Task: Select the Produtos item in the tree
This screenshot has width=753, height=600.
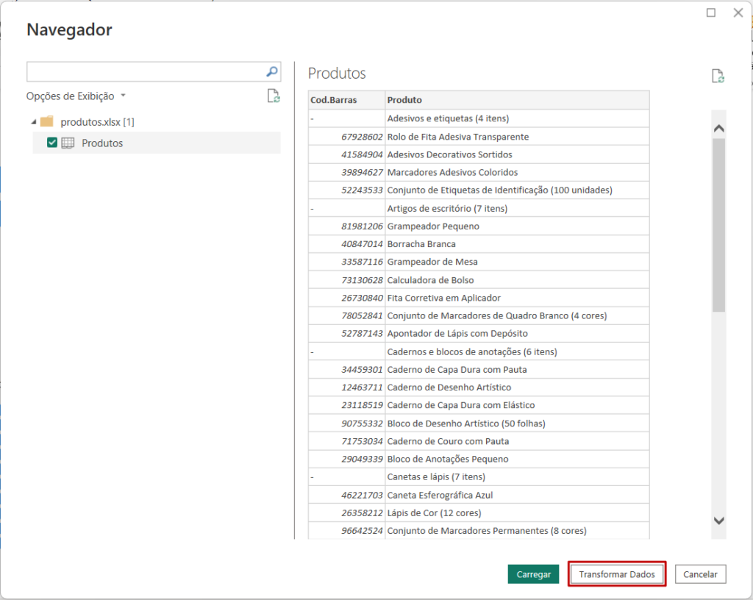Action: coord(102,143)
